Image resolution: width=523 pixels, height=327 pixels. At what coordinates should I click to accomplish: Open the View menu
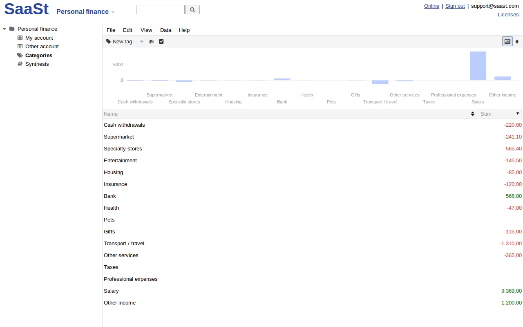pyautogui.click(x=146, y=30)
